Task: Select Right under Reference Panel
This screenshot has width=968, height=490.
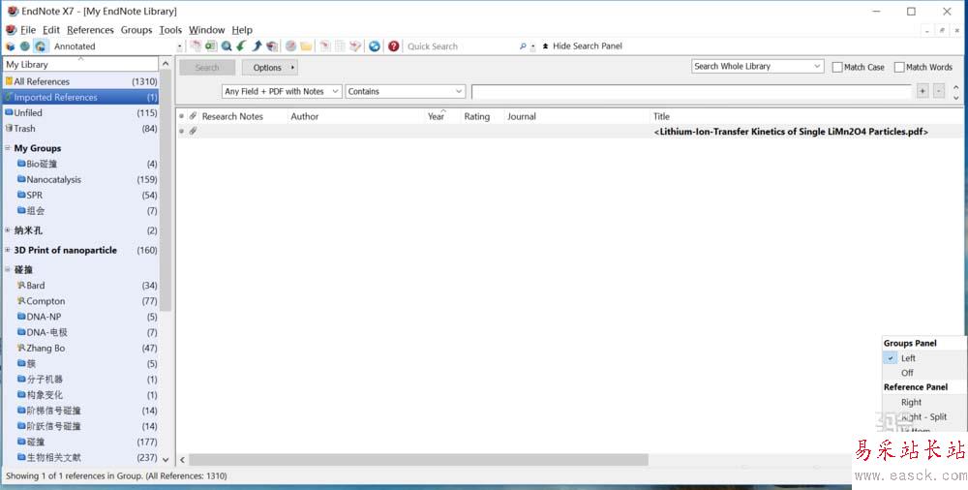Action: [911, 402]
